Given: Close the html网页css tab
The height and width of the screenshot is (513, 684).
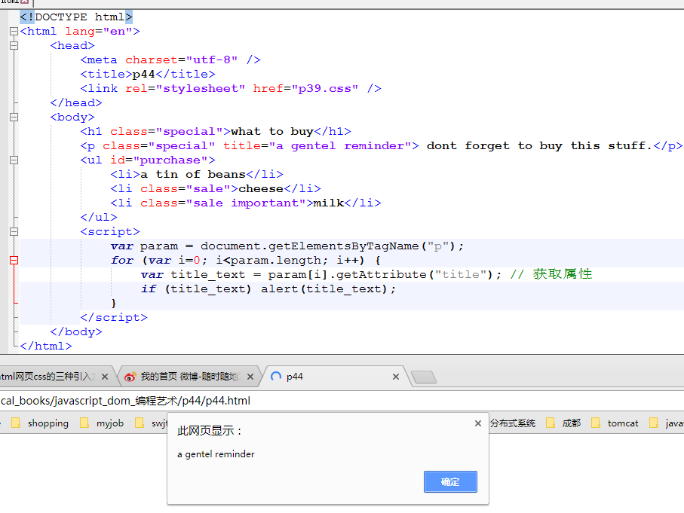Looking at the screenshot, I should click(105, 377).
